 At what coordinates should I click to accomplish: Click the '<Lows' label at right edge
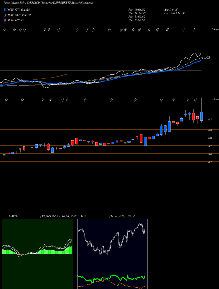point(215,99)
